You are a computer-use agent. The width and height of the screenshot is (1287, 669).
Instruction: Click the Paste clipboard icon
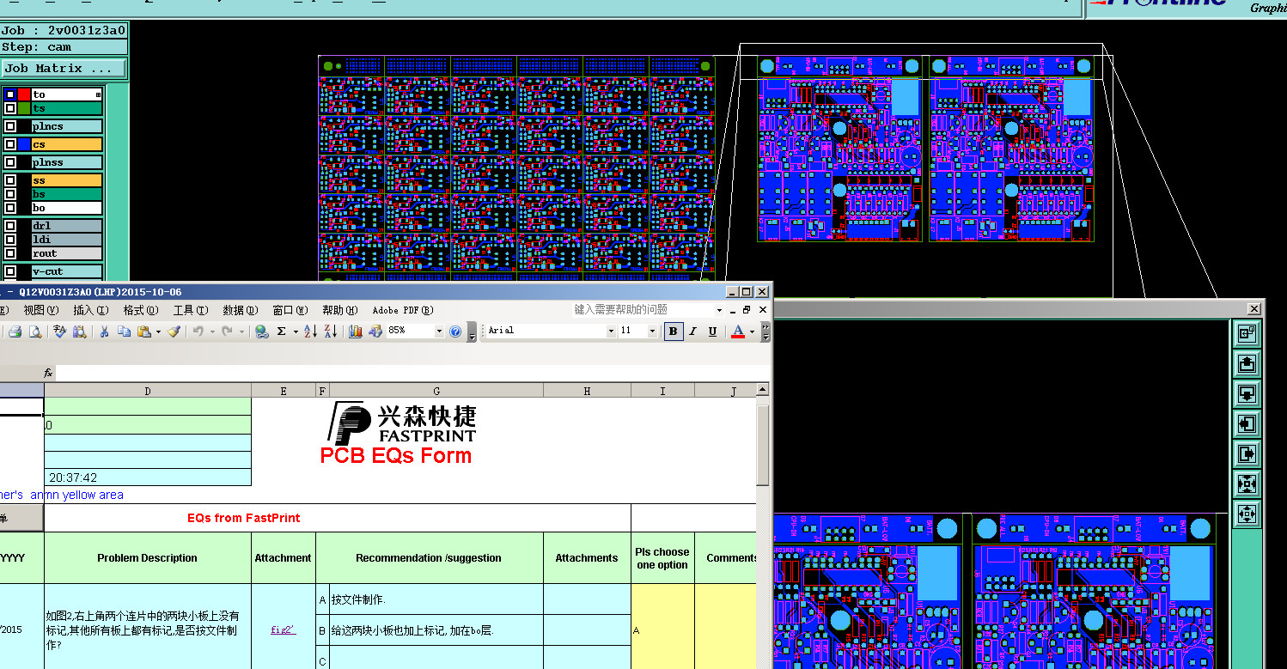[x=144, y=331]
